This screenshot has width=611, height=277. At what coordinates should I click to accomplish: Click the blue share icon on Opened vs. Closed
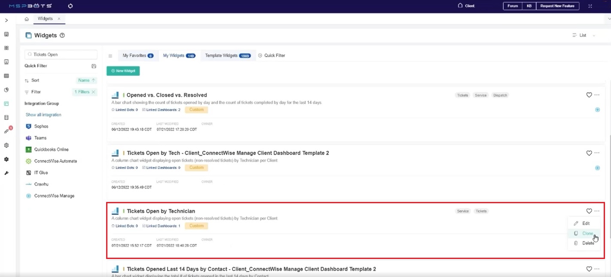coord(597,109)
